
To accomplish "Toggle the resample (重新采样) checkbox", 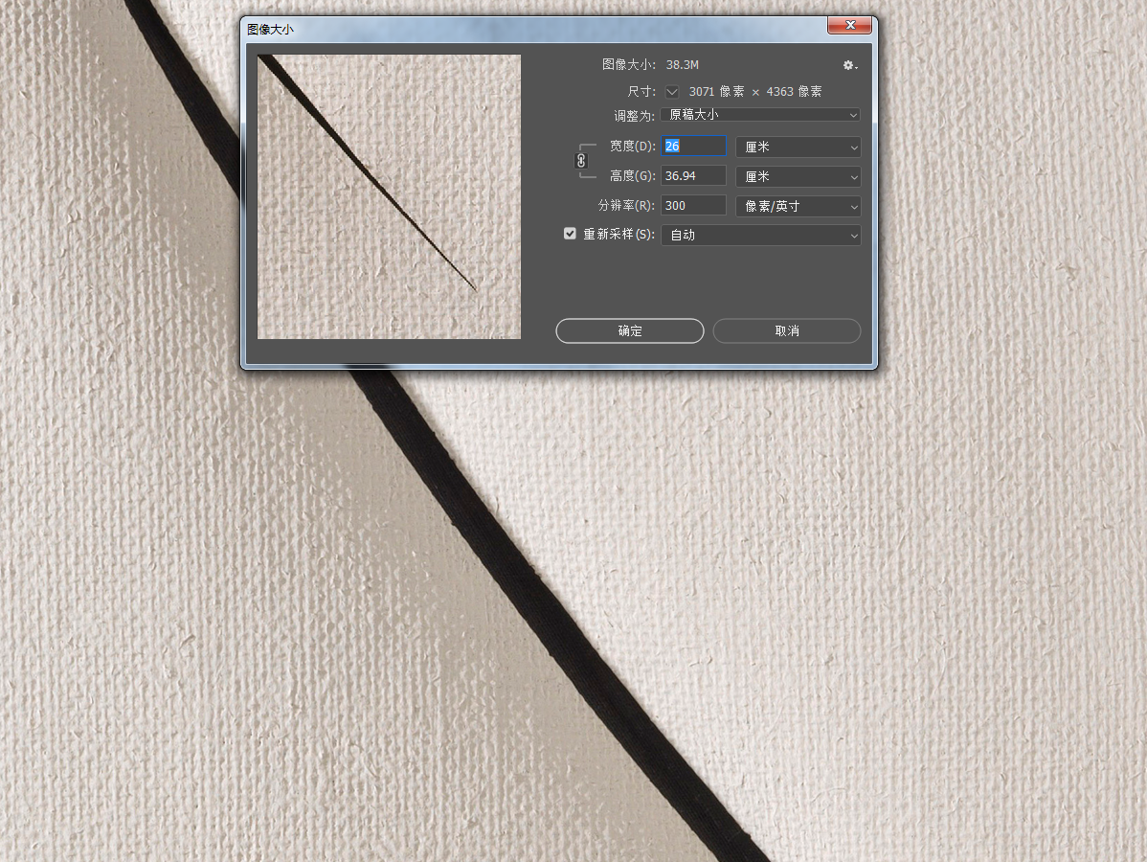I will click(570, 234).
